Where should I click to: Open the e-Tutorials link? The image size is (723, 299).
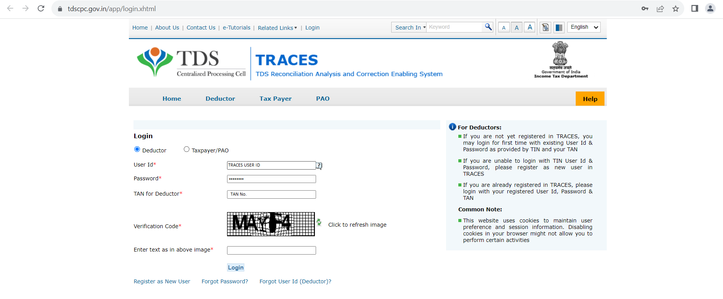237,28
